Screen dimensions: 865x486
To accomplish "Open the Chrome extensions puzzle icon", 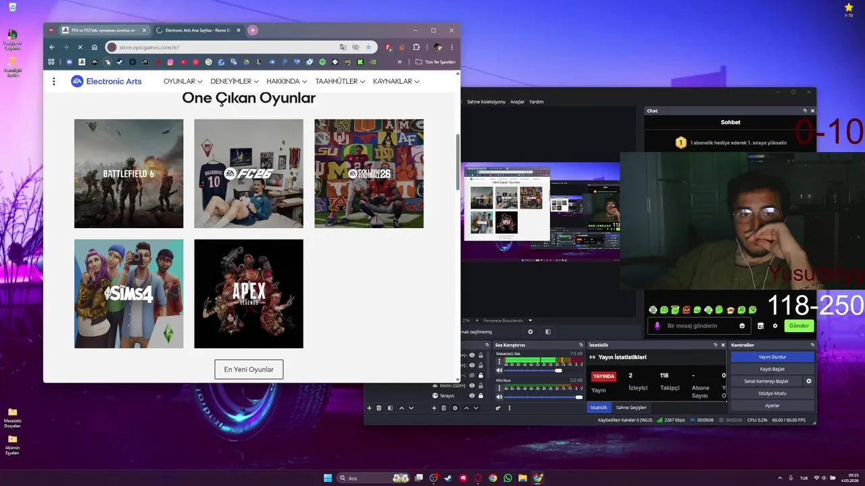I will (x=416, y=47).
